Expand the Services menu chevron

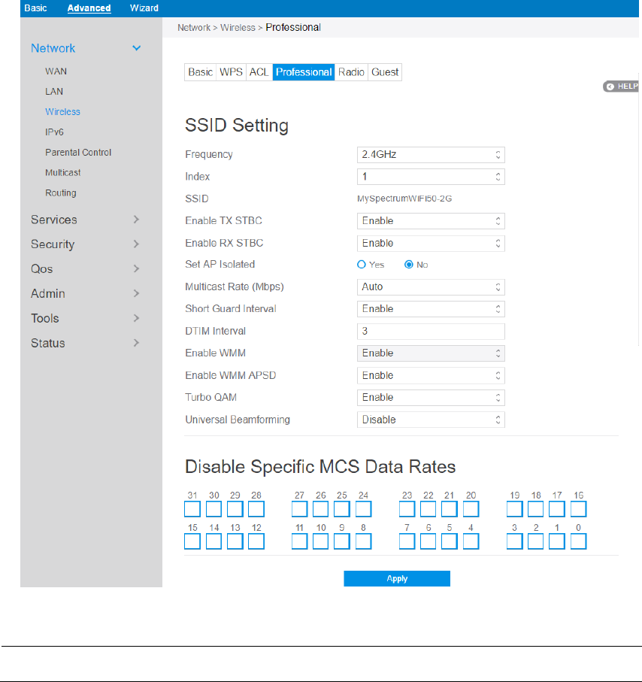click(136, 220)
